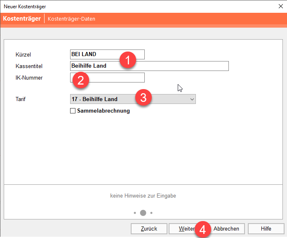The width and height of the screenshot is (287, 238).
Task: Select the large middle page indicator dot
Action: 143,213
